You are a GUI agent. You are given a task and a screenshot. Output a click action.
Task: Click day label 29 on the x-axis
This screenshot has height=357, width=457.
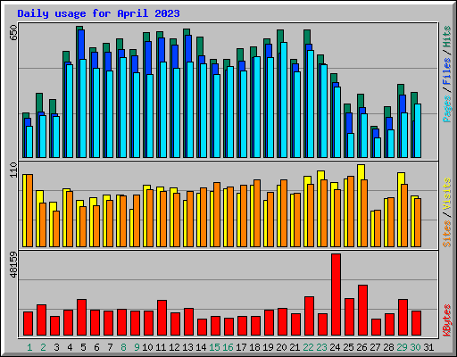pyautogui.click(x=402, y=347)
